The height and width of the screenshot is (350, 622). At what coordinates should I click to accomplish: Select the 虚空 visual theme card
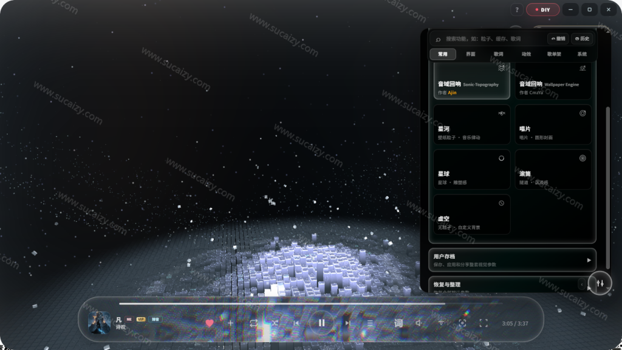coord(471,214)
